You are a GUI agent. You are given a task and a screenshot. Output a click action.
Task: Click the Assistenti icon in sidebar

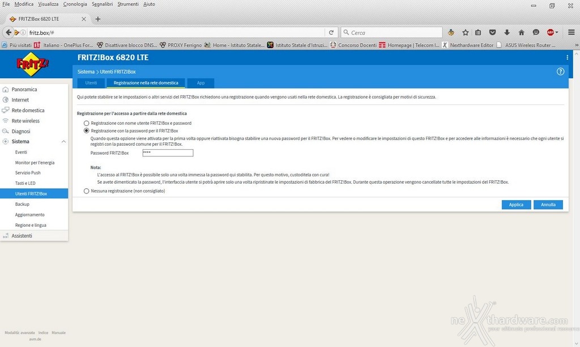coord(6,235)
